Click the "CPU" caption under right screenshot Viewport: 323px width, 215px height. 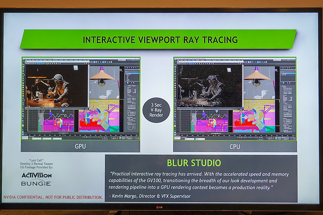tap(235, 147)
